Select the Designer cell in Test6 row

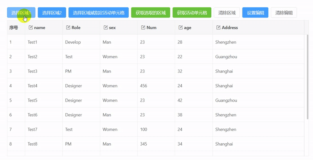click(x=81, y=115)
